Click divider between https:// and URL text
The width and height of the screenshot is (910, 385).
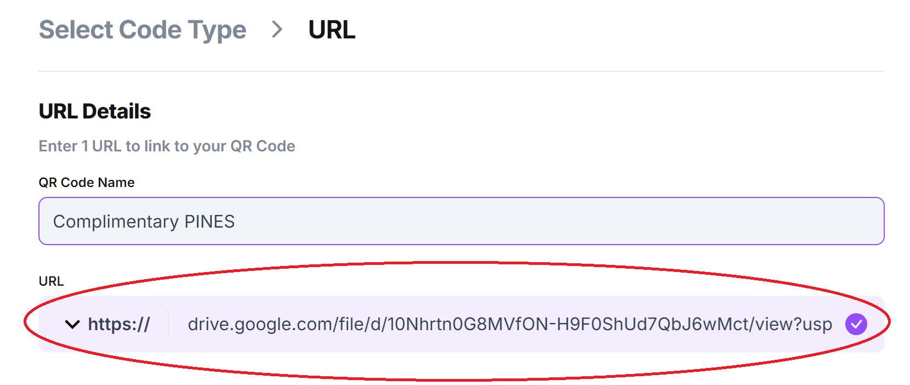[x=168, y=324]
